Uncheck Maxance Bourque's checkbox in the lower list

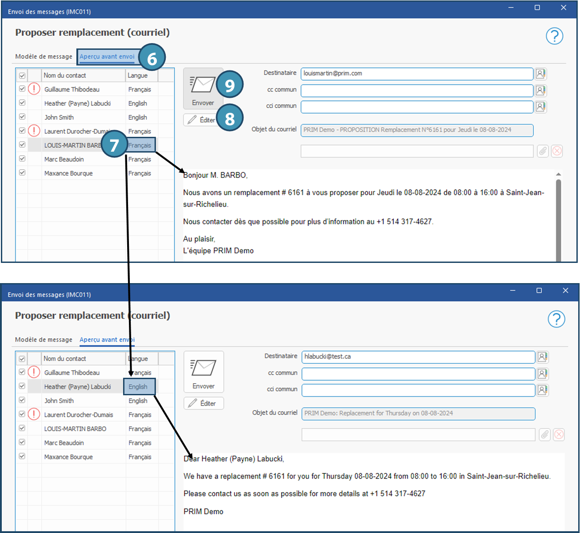coord(22,456)
